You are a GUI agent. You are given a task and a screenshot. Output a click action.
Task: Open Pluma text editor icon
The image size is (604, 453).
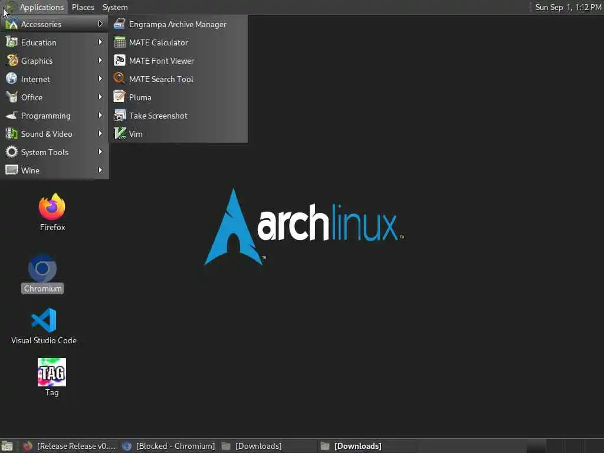[119, 97]
